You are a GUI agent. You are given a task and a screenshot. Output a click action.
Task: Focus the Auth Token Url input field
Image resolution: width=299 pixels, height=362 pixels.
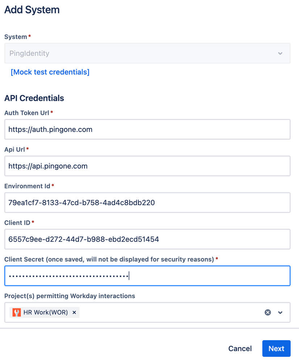(x=147, y=129)
